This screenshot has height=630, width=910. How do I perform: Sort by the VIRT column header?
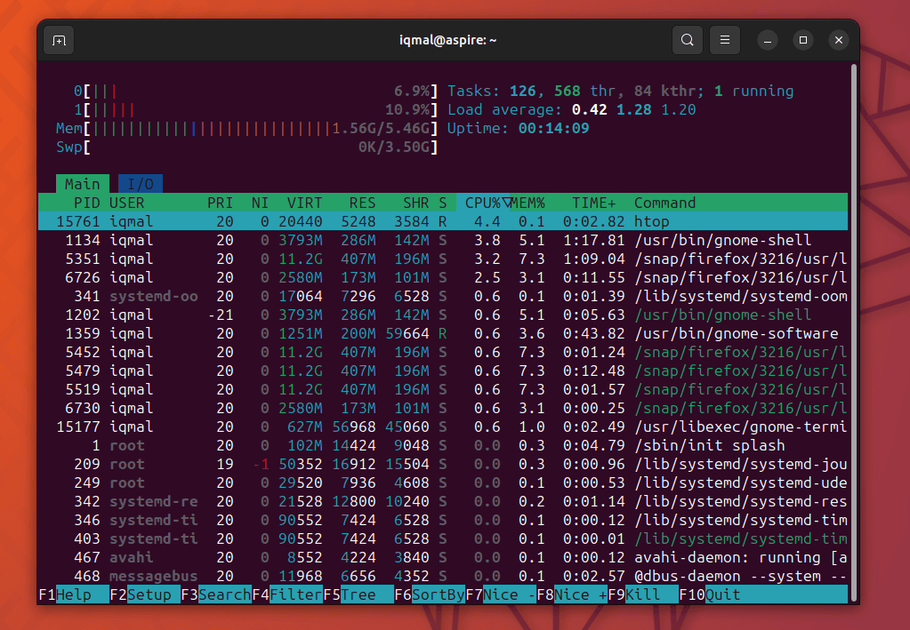[305, 203]
